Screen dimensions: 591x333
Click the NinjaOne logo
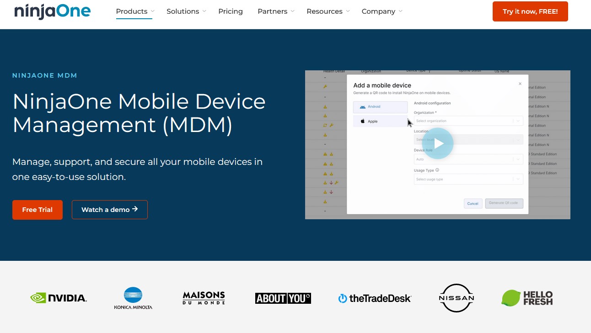[52, 12]
